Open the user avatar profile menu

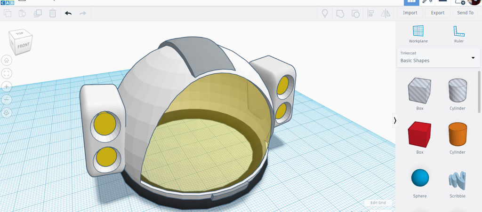click(474, 2)
